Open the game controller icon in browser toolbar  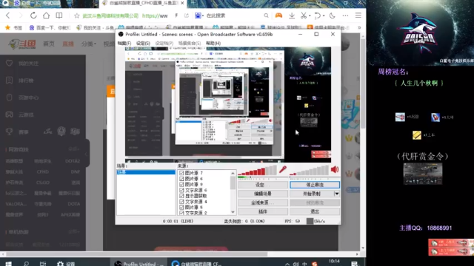(278, 16)
